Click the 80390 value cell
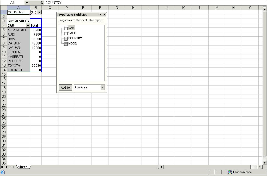267x176 pixels. (36, 39)
